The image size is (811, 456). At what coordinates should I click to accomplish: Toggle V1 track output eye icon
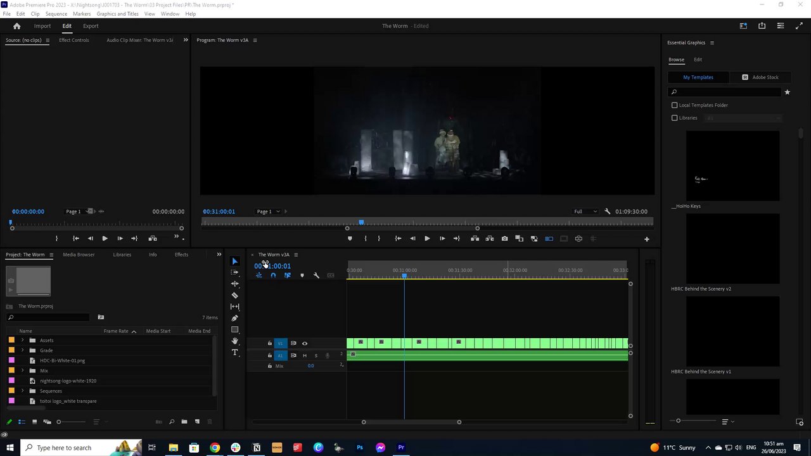click(x=304, y=343)
